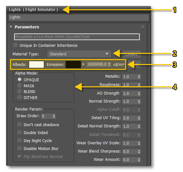
Task: Enable Day Night Cycle checkbox
Action: point(20,140)
